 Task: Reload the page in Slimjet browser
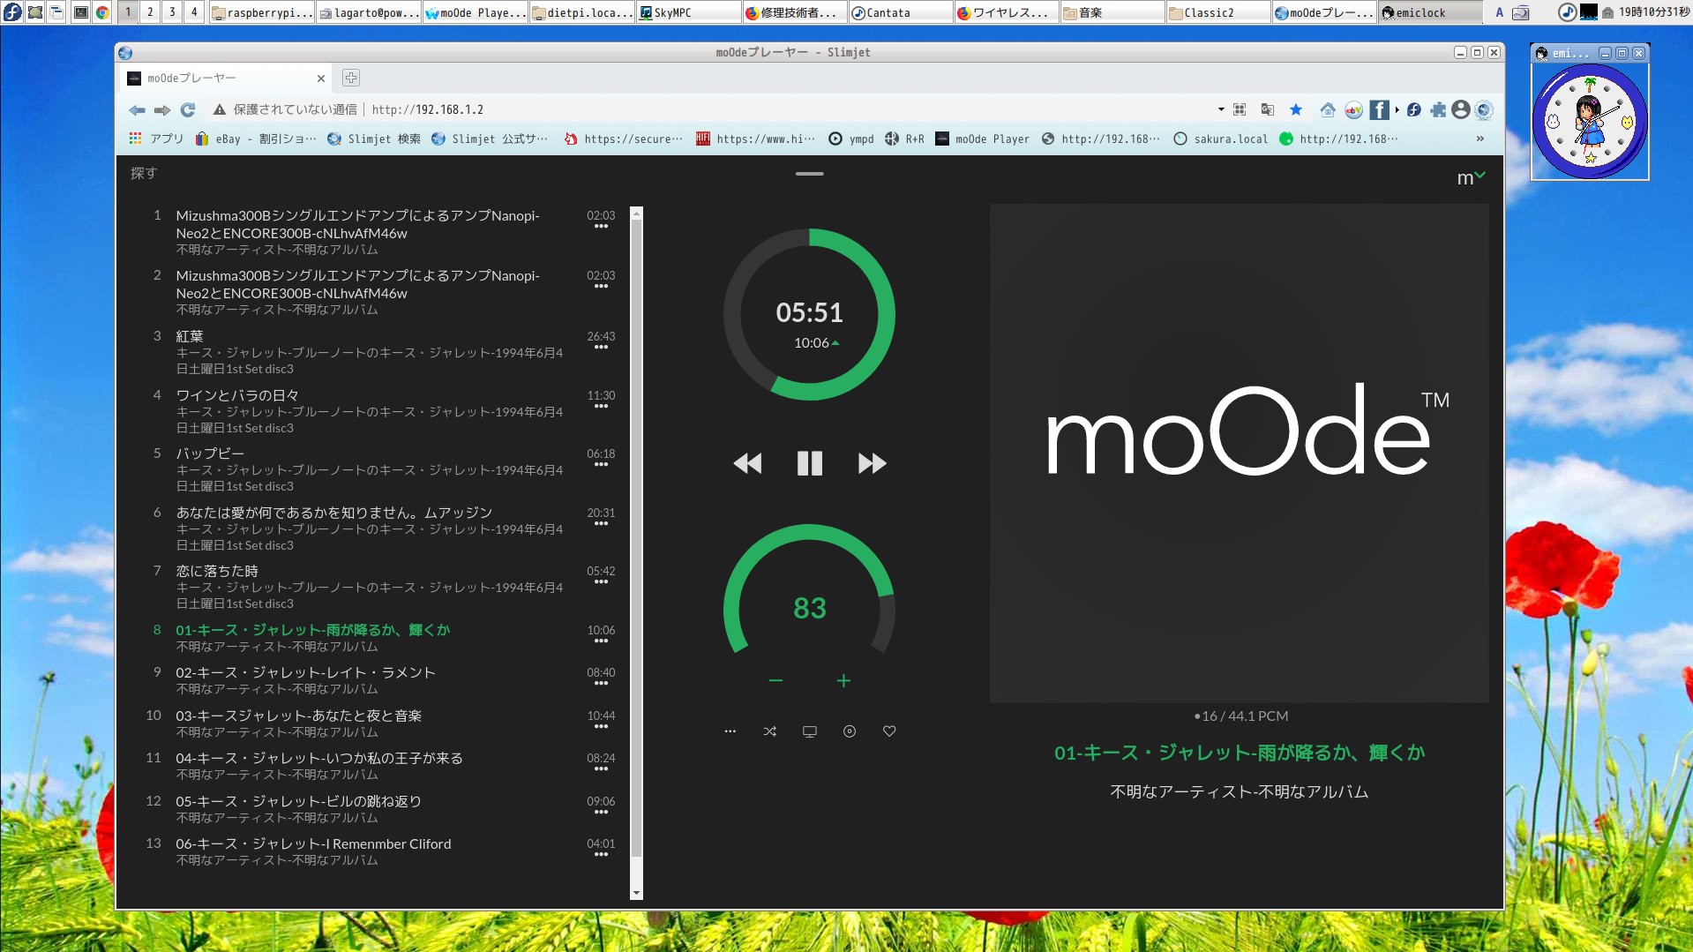click(x=188, y=109)
